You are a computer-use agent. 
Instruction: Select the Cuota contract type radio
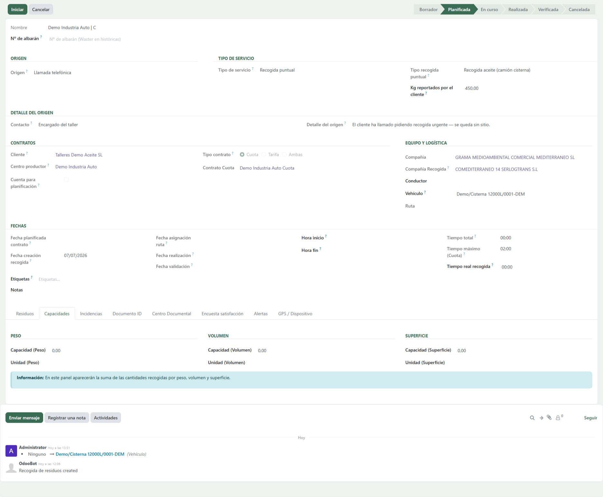click(x=242, y=155)
